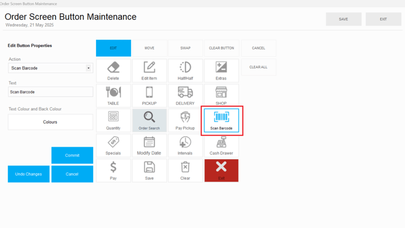405x228 pixels.
Task: Select the Scan Barcode icon button
Action: pyautogui.click(x=221, y=120)
